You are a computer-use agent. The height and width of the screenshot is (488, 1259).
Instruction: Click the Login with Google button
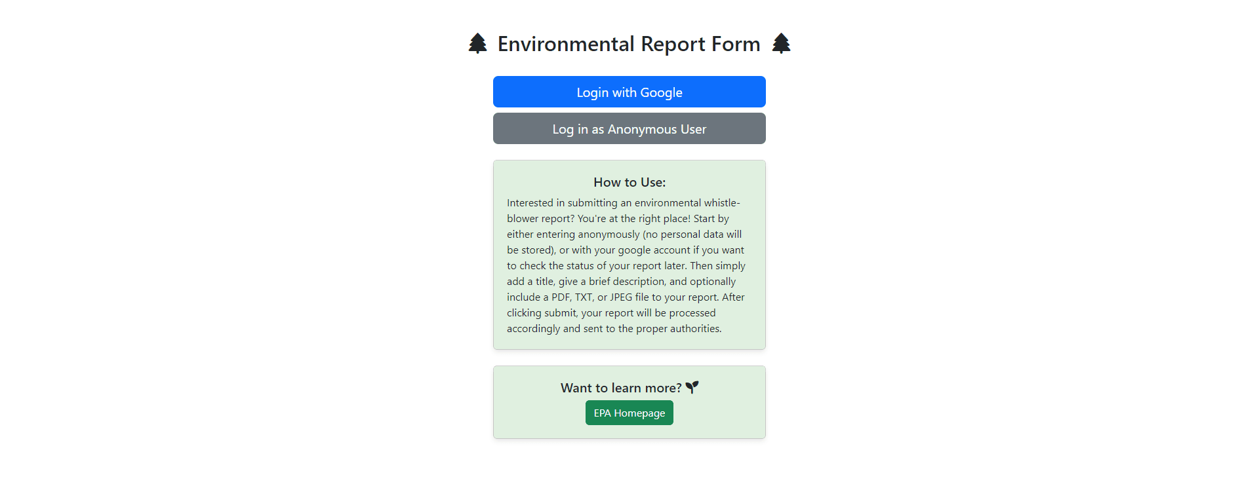(x=629, y=92)
